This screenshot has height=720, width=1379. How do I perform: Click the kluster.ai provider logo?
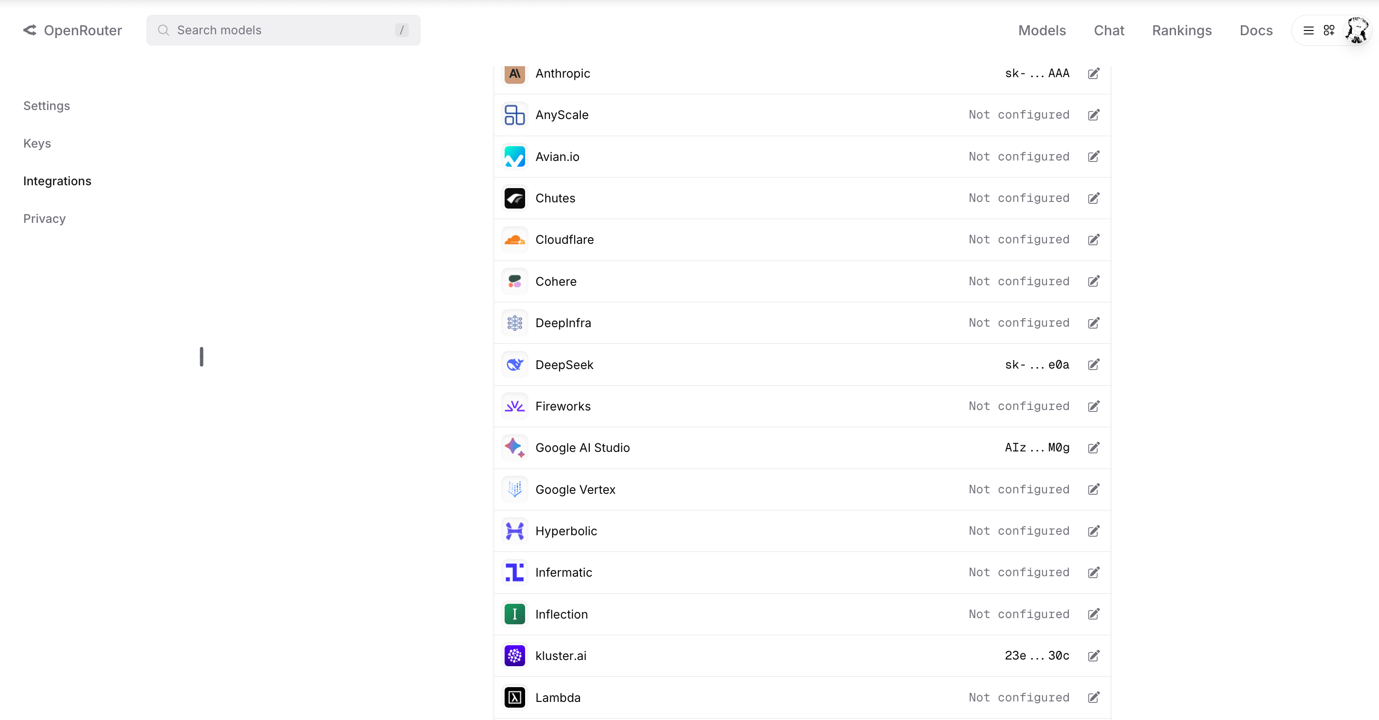click(515, 656)
